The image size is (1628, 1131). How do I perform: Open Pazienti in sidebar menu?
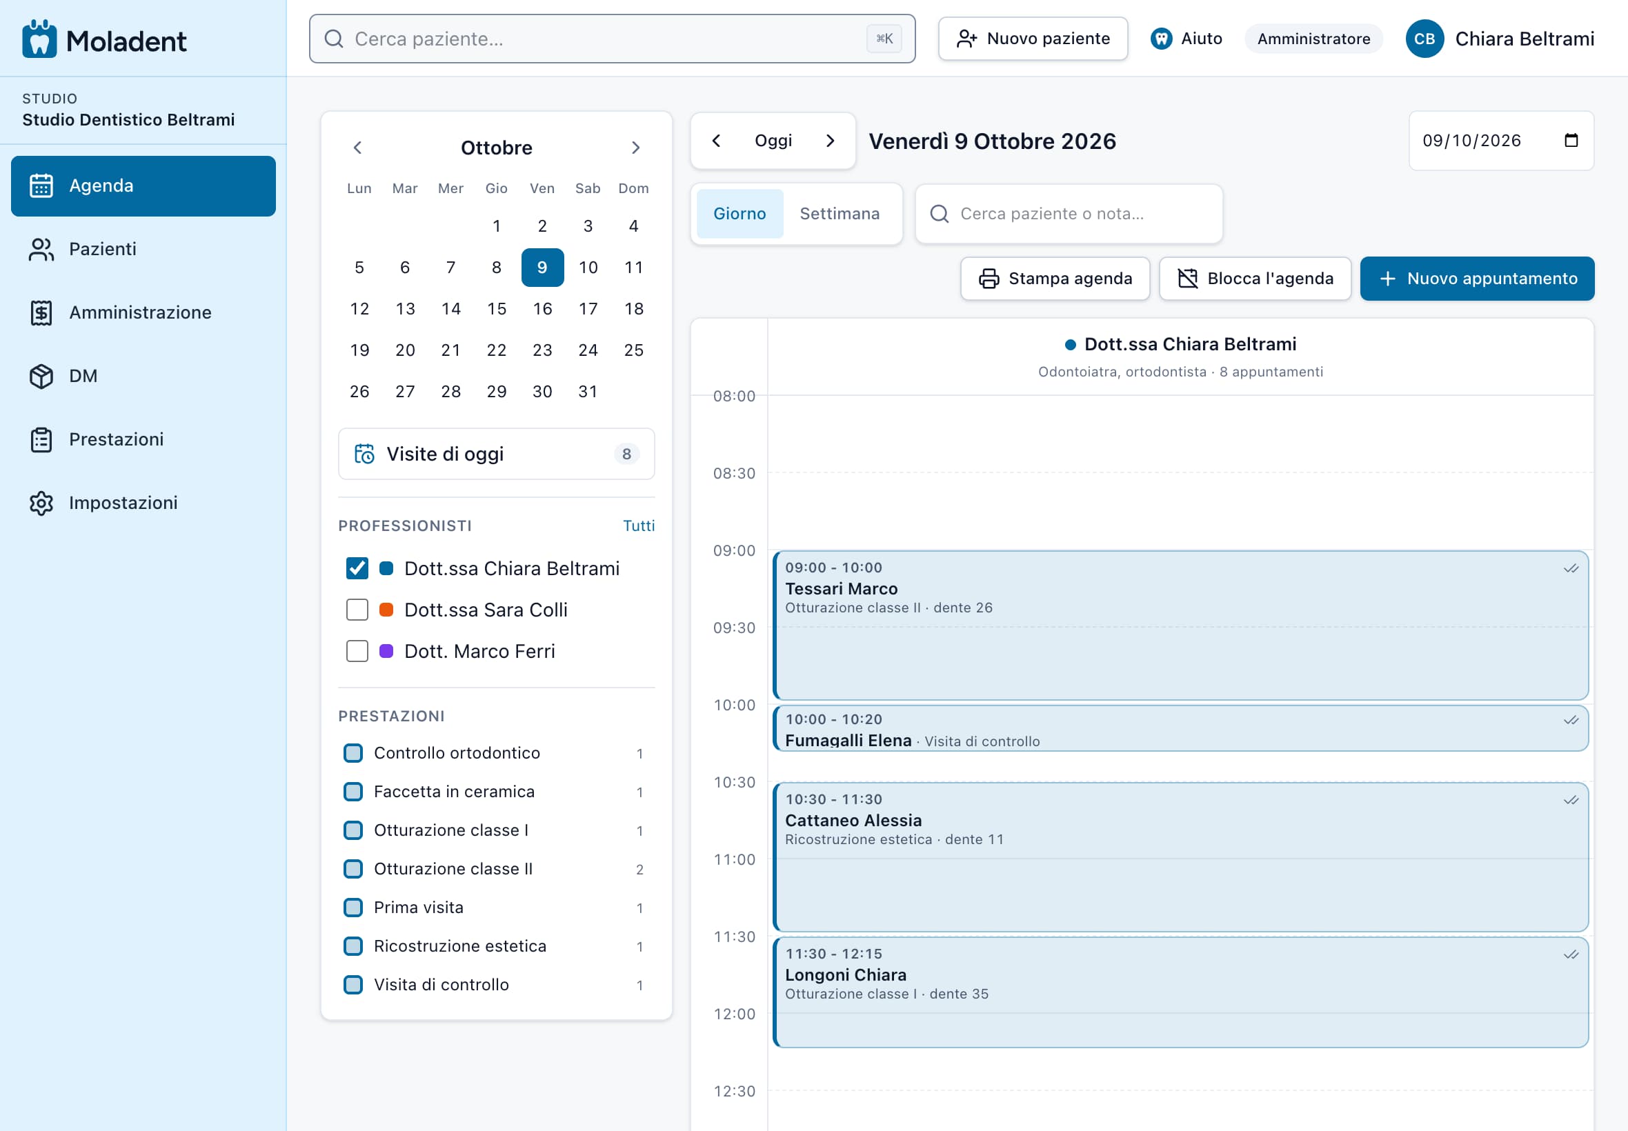click(x=143, y=249)
